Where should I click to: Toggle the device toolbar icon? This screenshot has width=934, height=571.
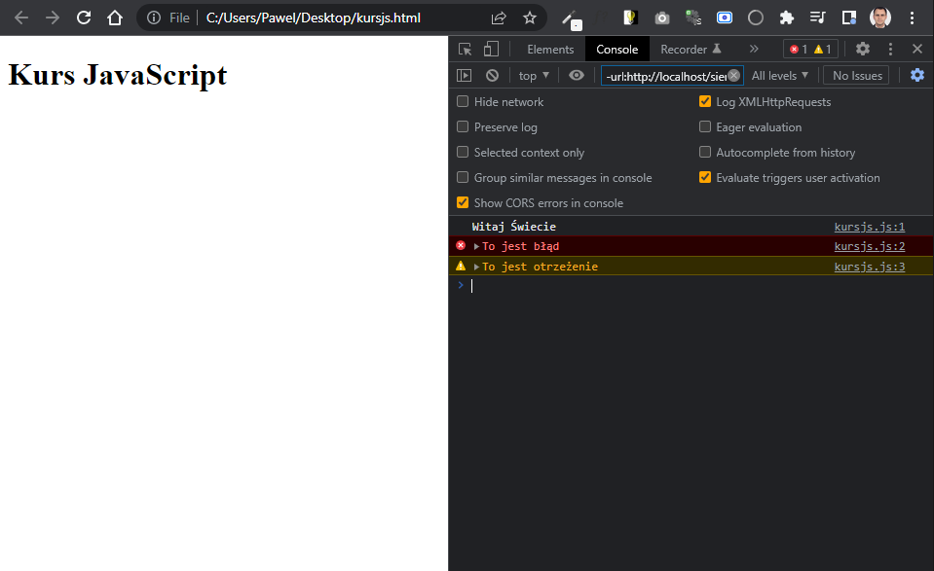491,50
